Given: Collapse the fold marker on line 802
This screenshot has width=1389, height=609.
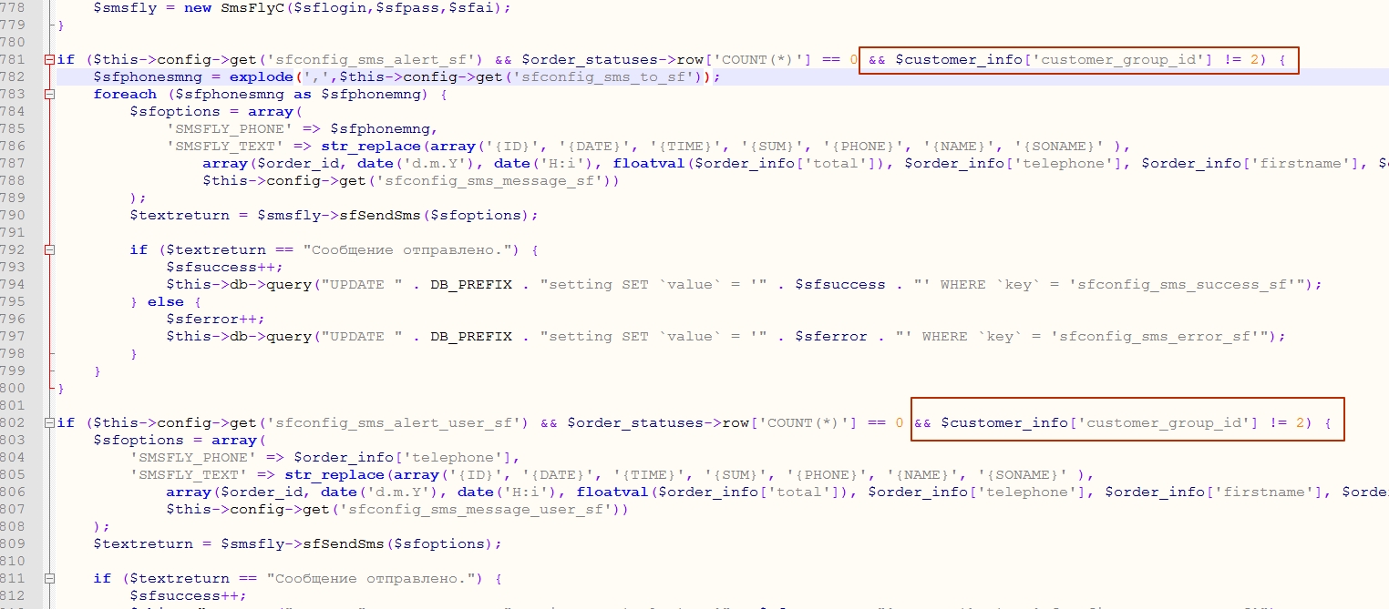Looking at the screenshot, I should (48, 423).
